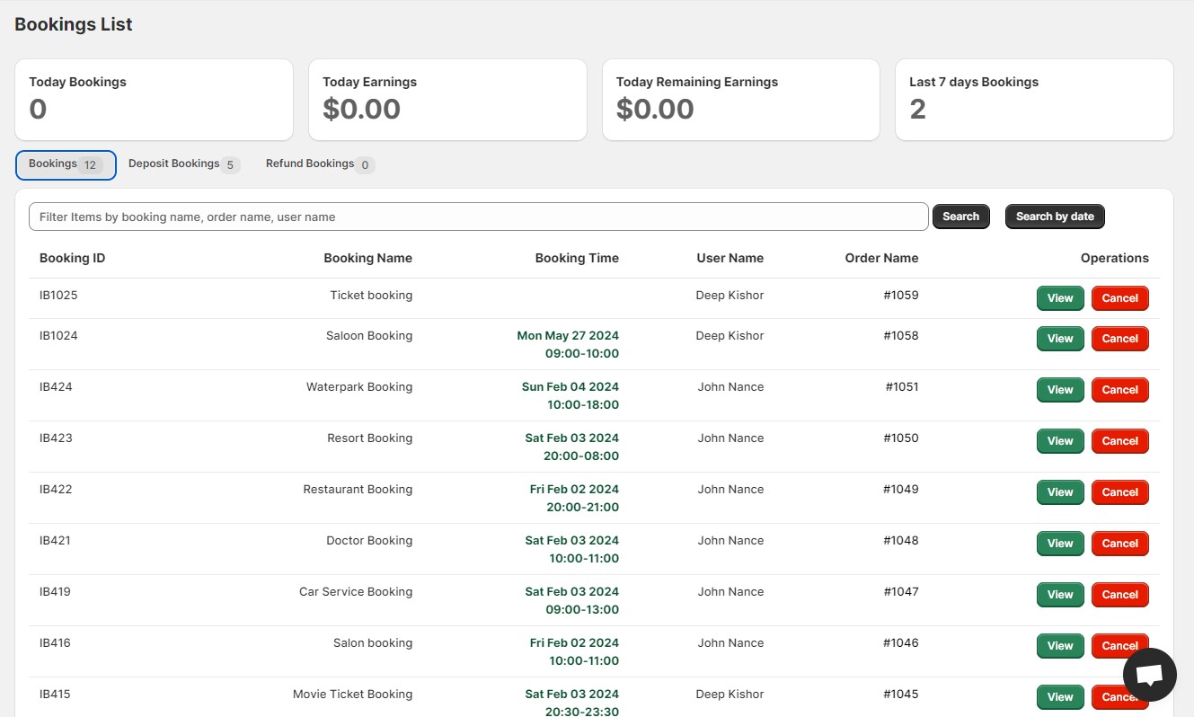Open the chat support bubble icon

point(1149,675)
